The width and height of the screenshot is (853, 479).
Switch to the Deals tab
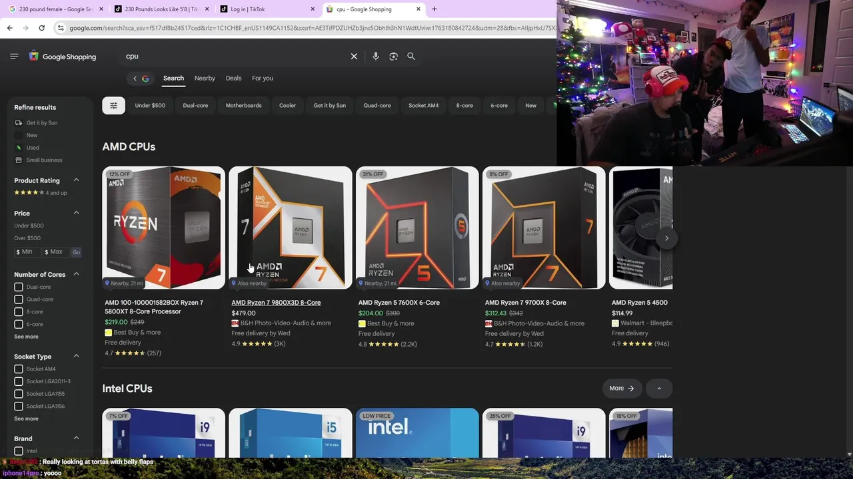[233, 79]
